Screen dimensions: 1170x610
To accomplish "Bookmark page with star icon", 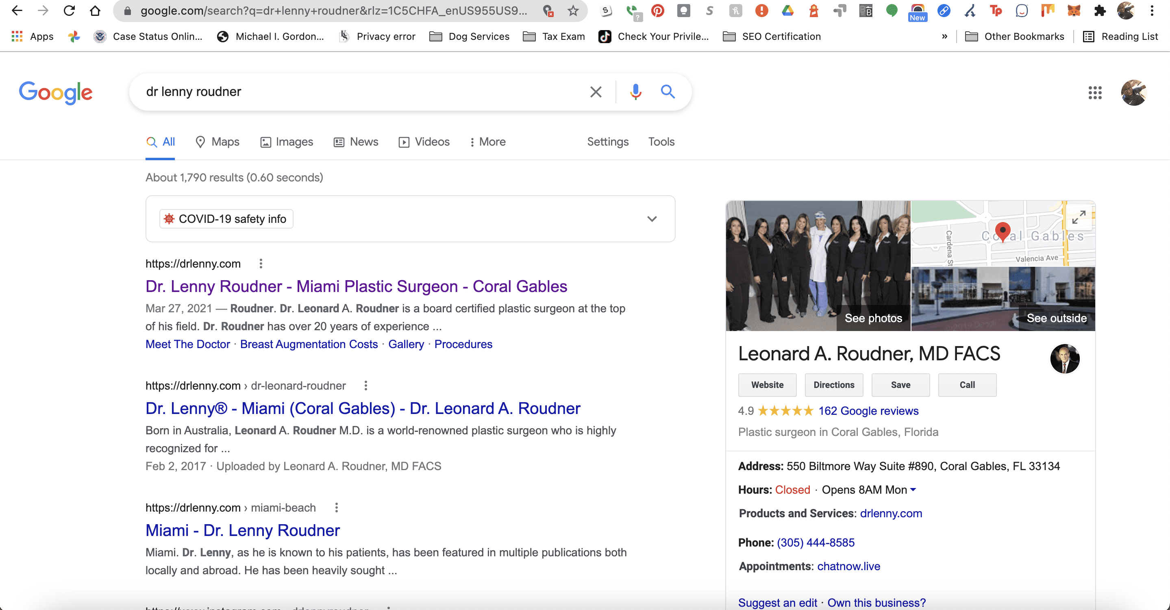I will pyautogui.click(x=573, y=11).
